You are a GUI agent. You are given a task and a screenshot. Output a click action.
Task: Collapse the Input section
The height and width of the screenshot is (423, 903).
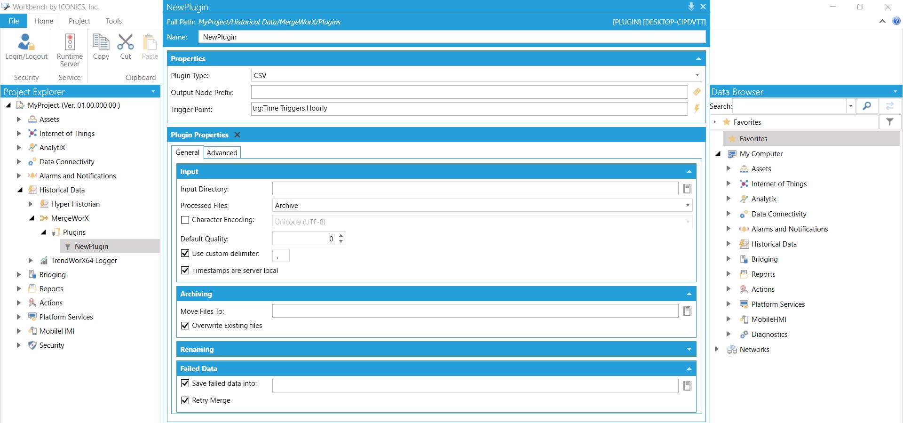coord(689,172)
